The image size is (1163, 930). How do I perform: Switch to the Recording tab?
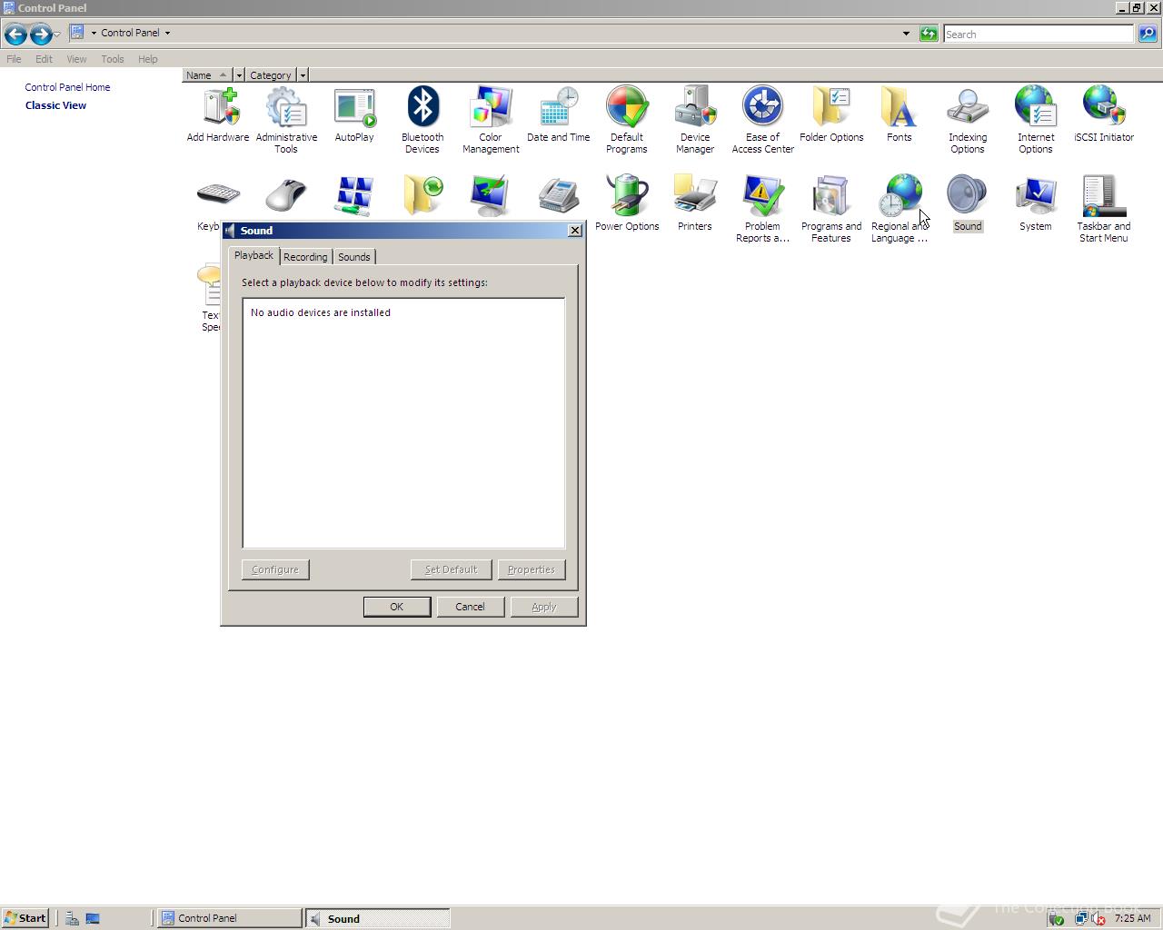305,257
